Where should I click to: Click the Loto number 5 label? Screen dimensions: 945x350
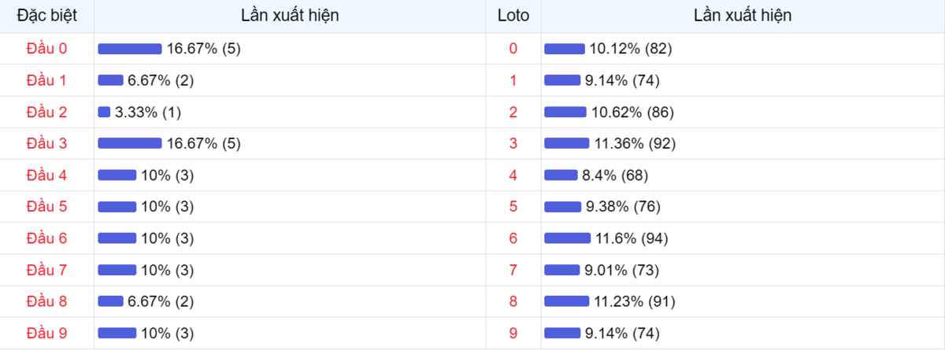coord(513,207)
